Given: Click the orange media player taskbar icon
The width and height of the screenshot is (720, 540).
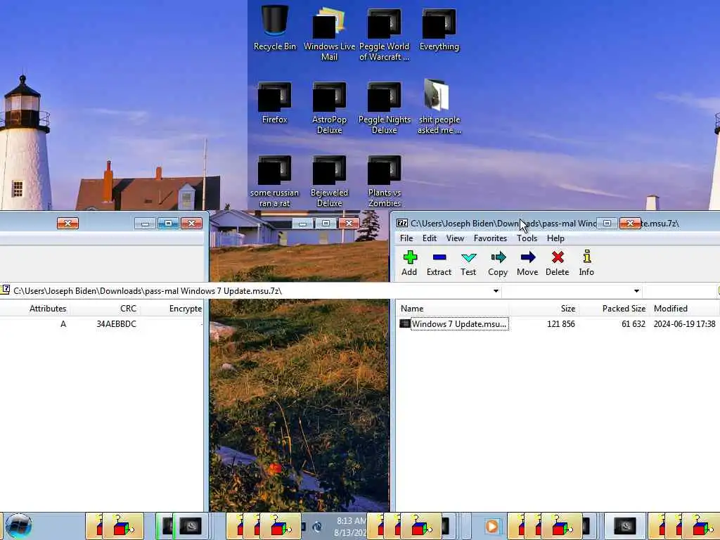Looking at the screenshot, I should click(491, 526).
